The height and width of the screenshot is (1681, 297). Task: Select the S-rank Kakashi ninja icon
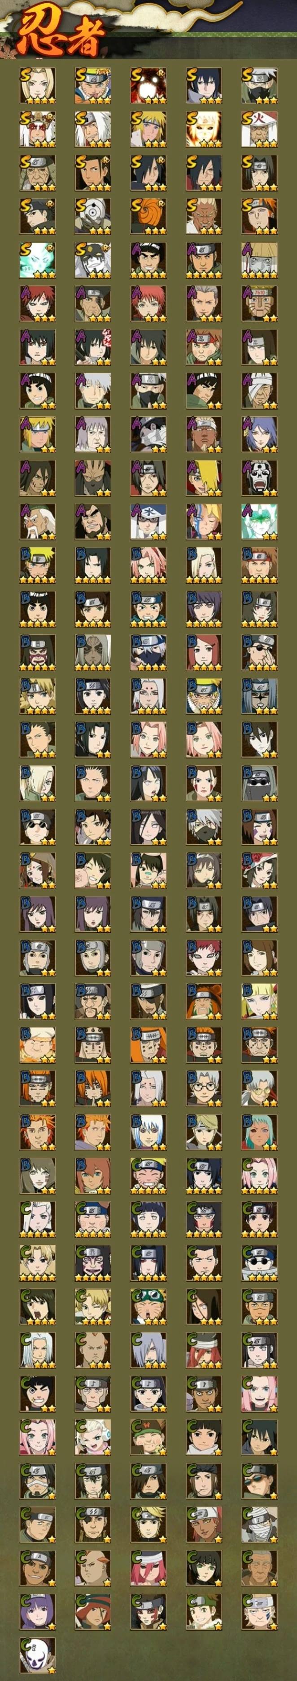pos(259,85)
